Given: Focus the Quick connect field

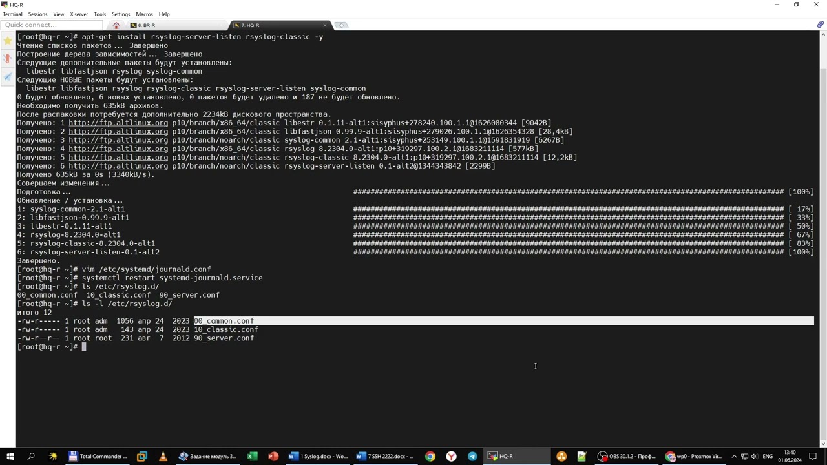Looking at the screenshot, I should coord(52,25).
